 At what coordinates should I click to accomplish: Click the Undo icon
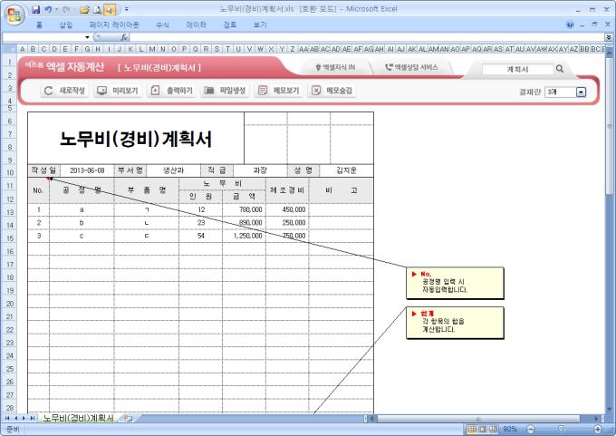pos(48,9)
